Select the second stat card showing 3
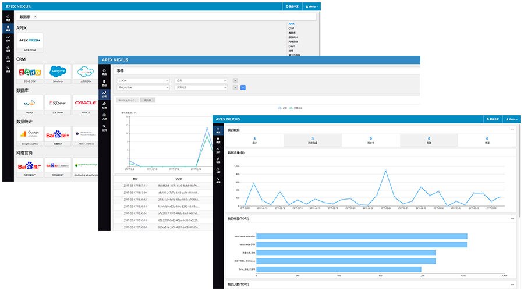The width and height of the screenshot is (524, 291). point(313,140)
